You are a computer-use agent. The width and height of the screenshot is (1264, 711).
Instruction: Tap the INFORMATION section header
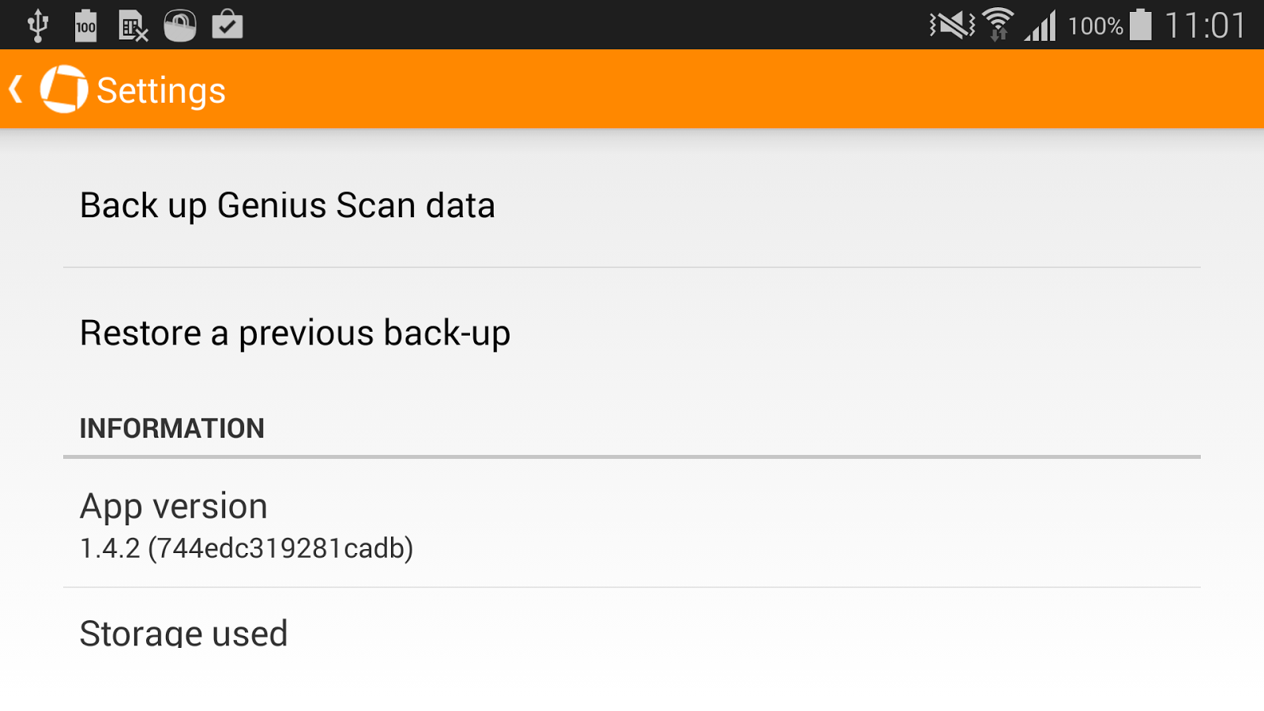172,428
